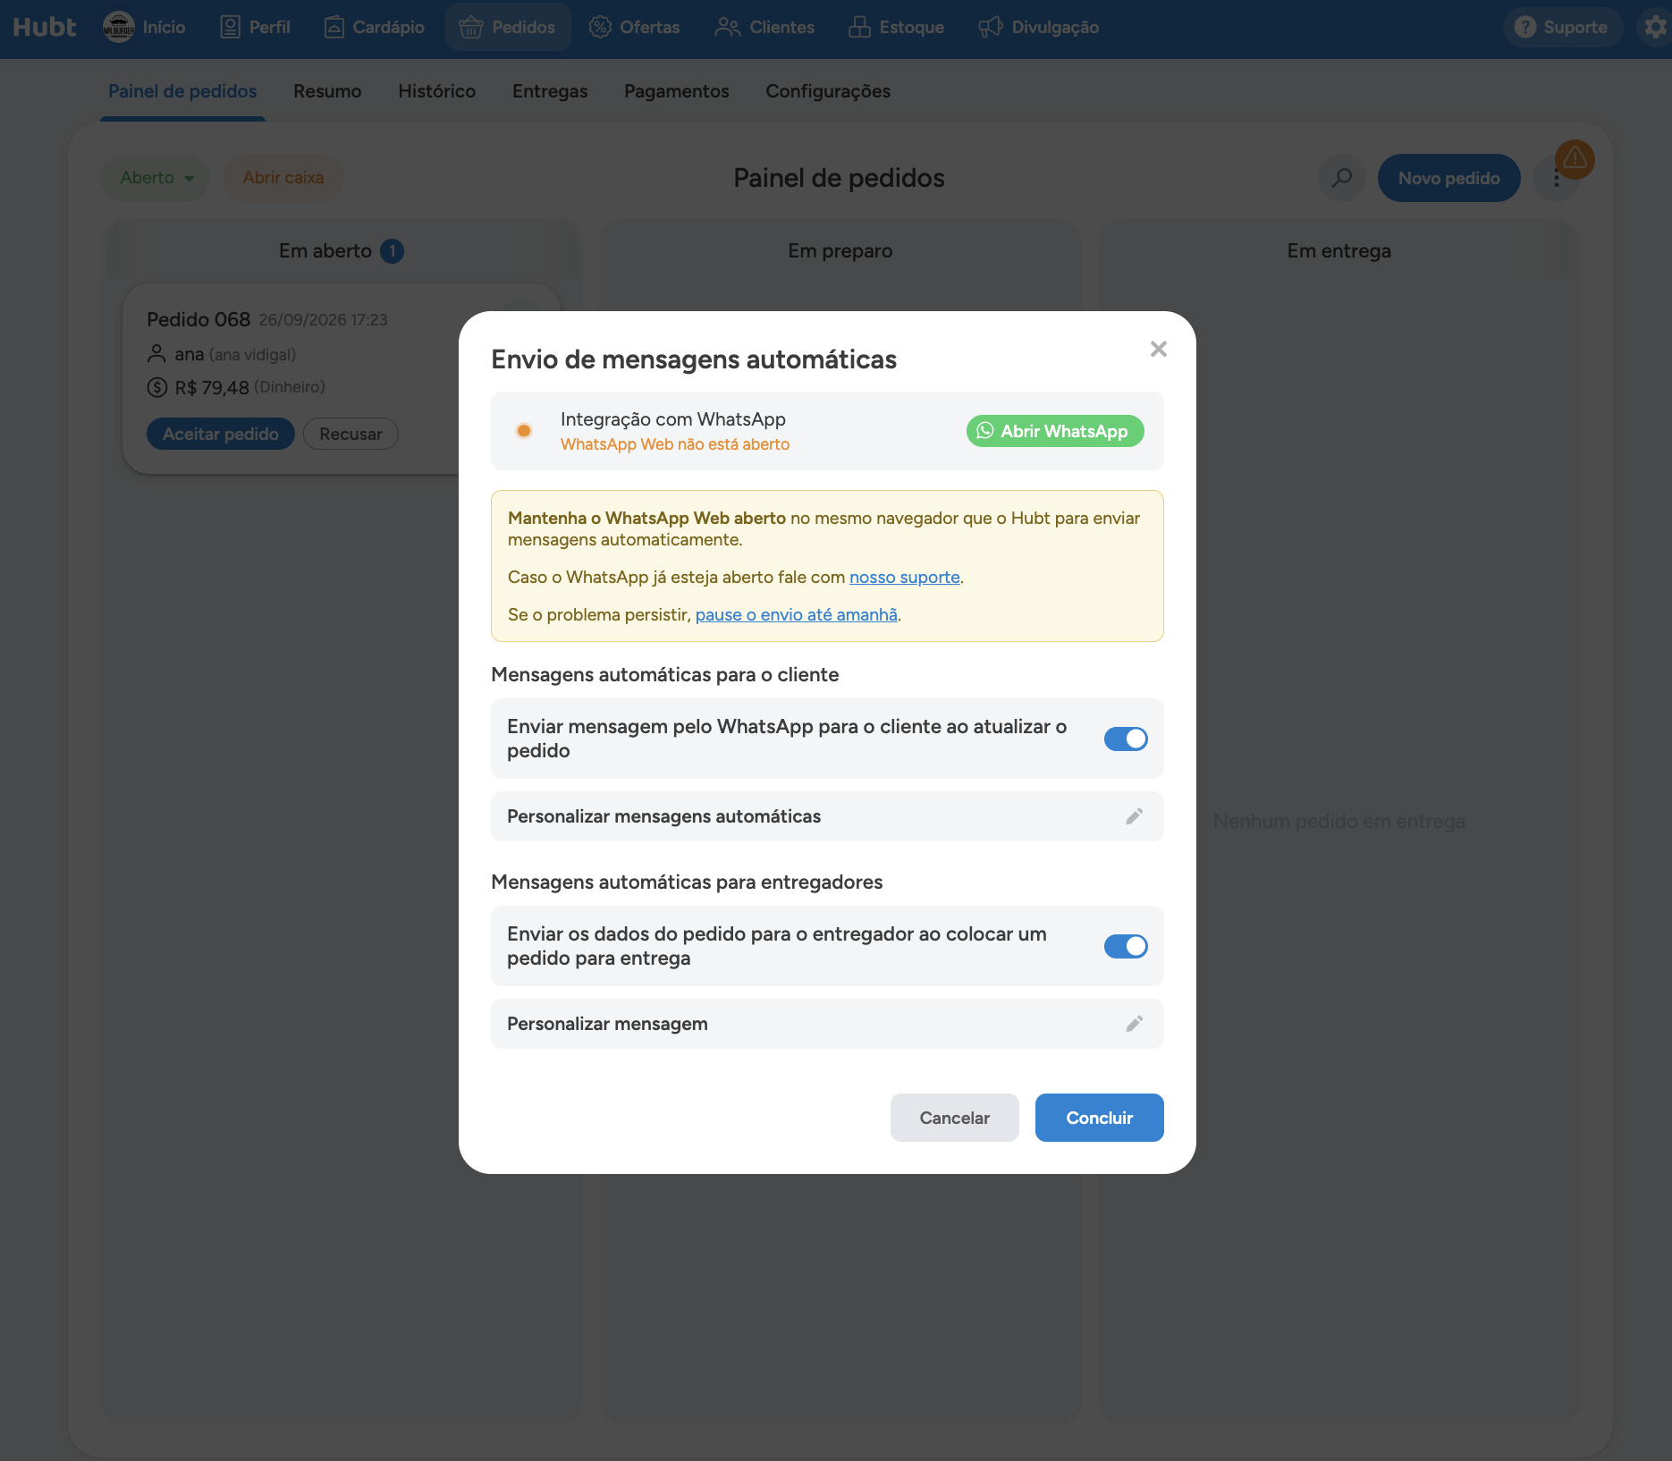
Task: Edit Personalizar mensagens automáticas pencil icon
Action: point(1134,816)
